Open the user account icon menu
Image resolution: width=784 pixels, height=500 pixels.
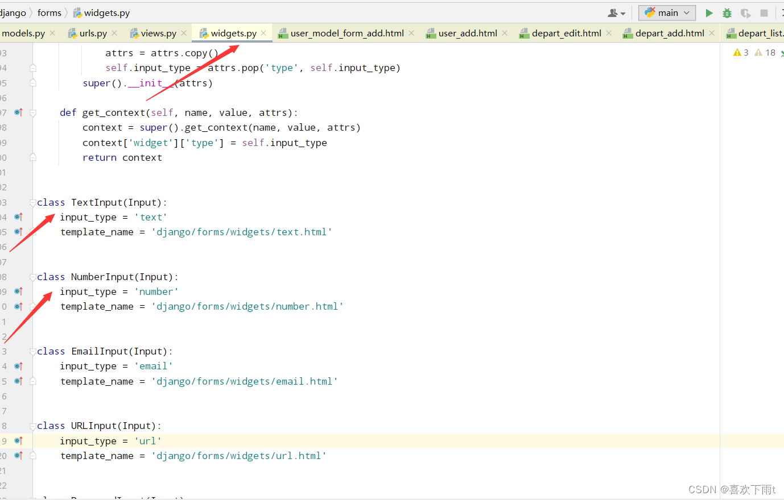pyautogui.click(x=616, y=13)
